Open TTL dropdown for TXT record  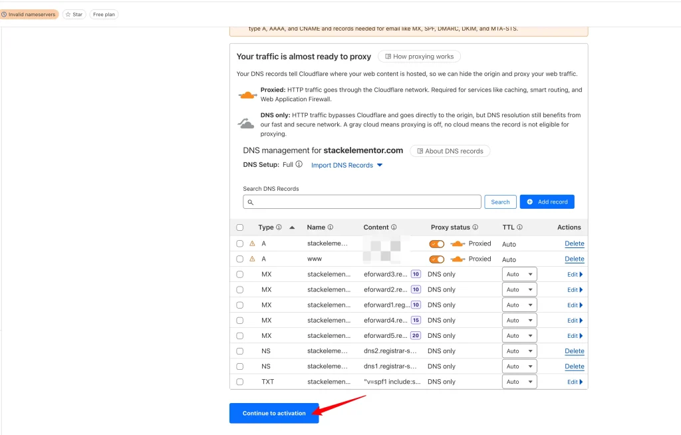[519, 382]
